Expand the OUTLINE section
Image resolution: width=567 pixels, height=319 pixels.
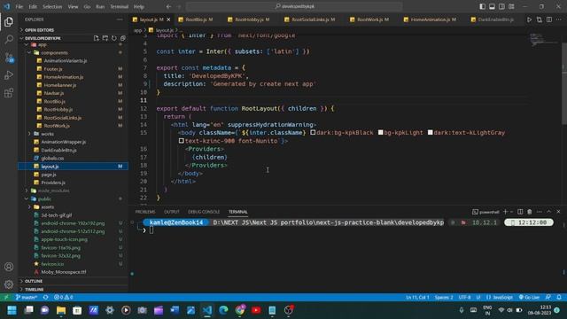click(34, 281)
